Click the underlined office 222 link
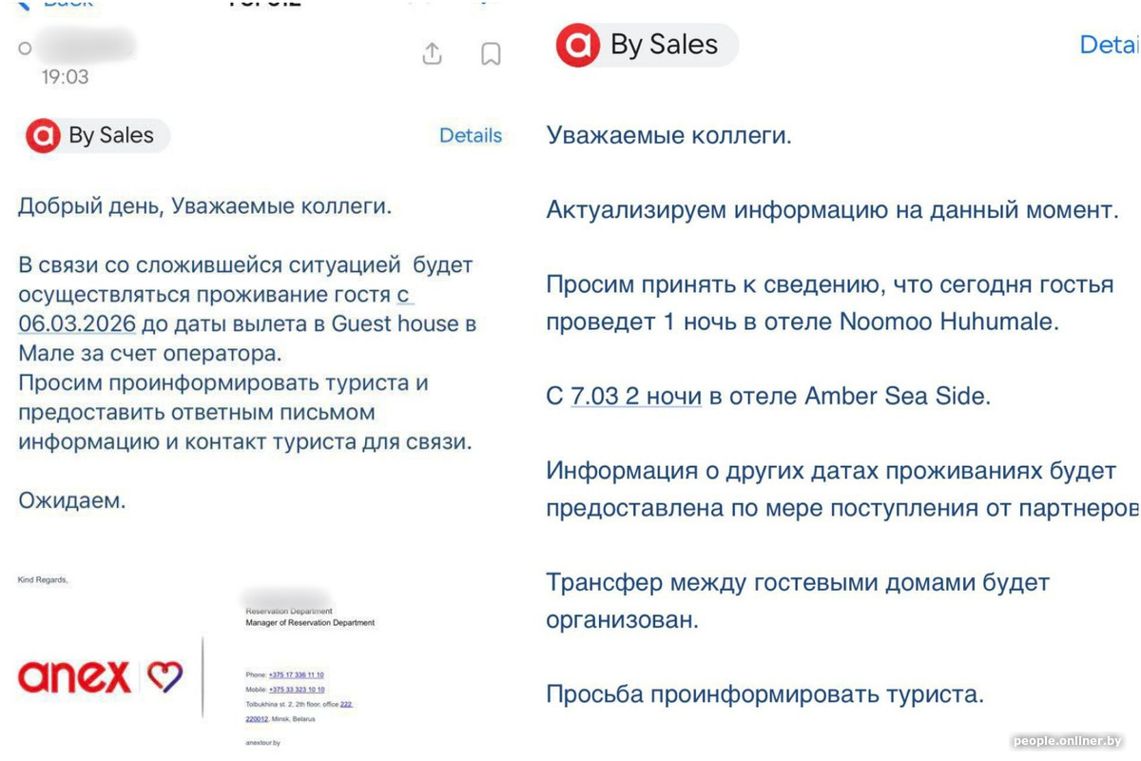 click(x=346, y=705)
